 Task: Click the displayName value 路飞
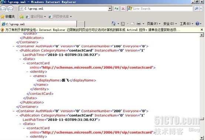coord(65,80)
